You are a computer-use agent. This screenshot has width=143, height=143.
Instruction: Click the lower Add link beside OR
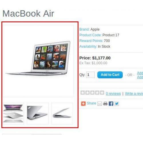[x=140, y=77]
